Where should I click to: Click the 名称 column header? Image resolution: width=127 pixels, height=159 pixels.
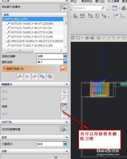coord(34,15)
